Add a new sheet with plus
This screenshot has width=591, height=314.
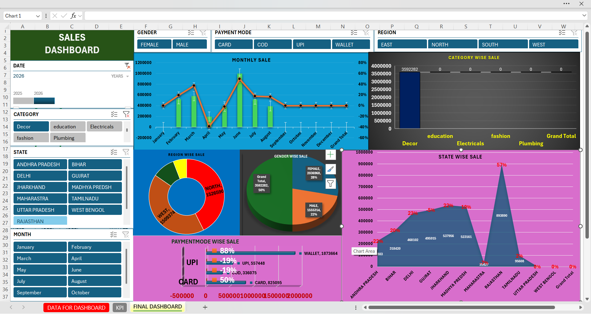pyautogui.click(x=205, y=307)
